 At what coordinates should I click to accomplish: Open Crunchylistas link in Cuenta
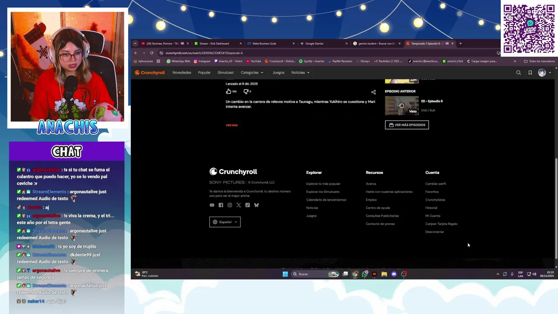(435, 200)
